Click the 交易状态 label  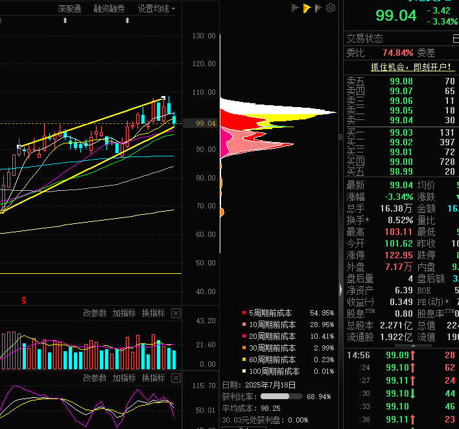click(x=365, y=38)
